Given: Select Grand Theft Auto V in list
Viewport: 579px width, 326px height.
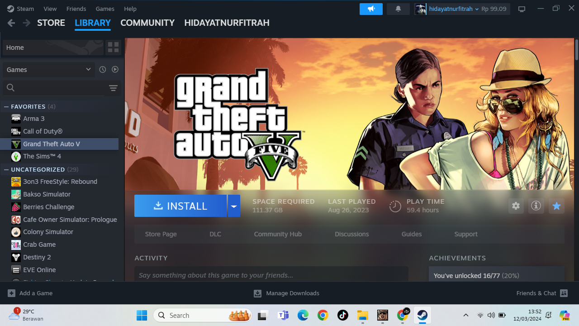Looking at the screenshot, I should click(x=59, y=144).
